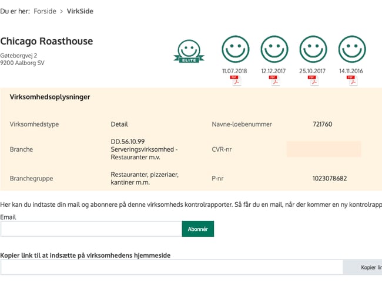Open the PDF report from 12.12.2017
The width and height of the screenshot is (382, 293).
[274, 81]
